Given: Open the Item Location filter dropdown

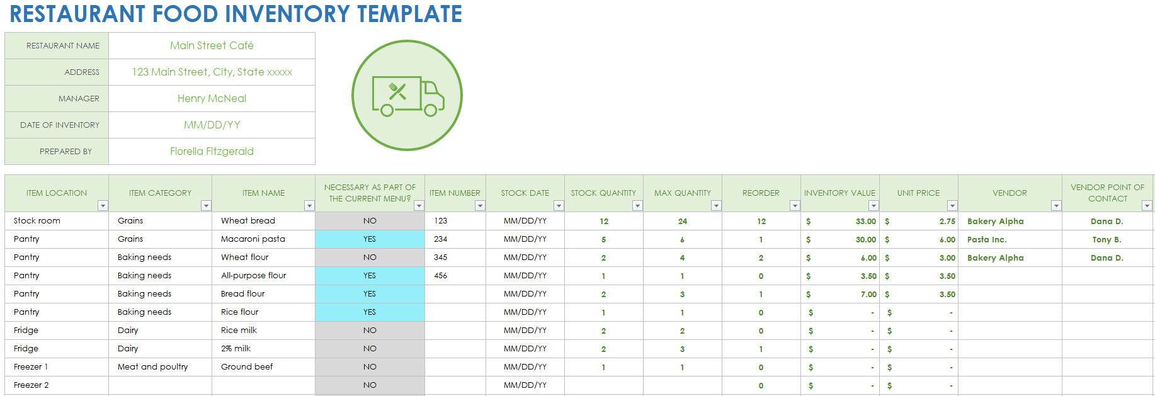Looking at the screenshot, I should [103, 206].
